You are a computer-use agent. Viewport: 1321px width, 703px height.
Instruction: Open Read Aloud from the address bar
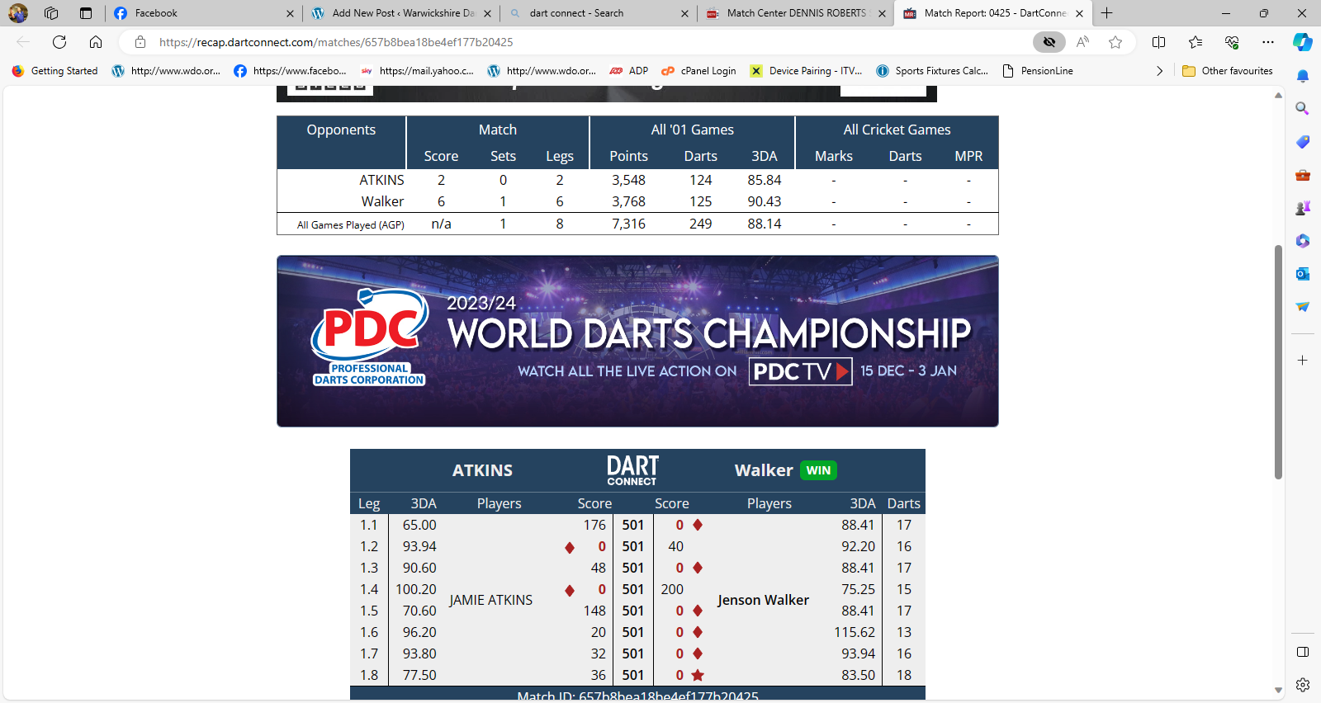click(1082, 42)
